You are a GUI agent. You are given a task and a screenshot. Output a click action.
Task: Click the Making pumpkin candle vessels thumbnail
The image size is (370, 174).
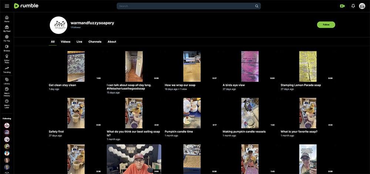tap(250, 113)
